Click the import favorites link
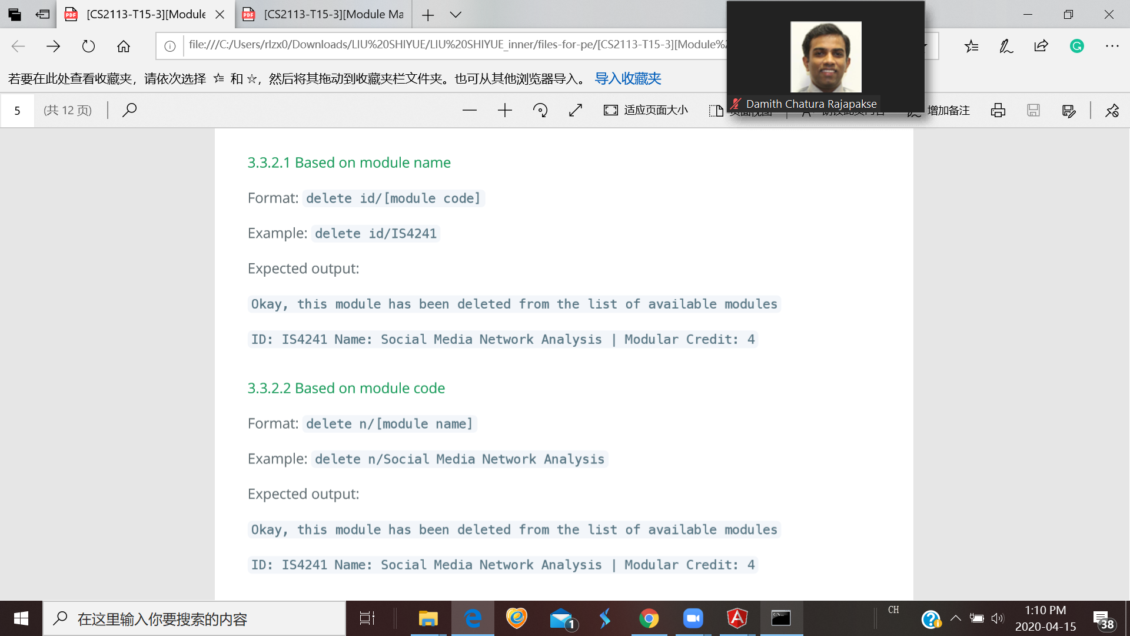 coord(627,78)
